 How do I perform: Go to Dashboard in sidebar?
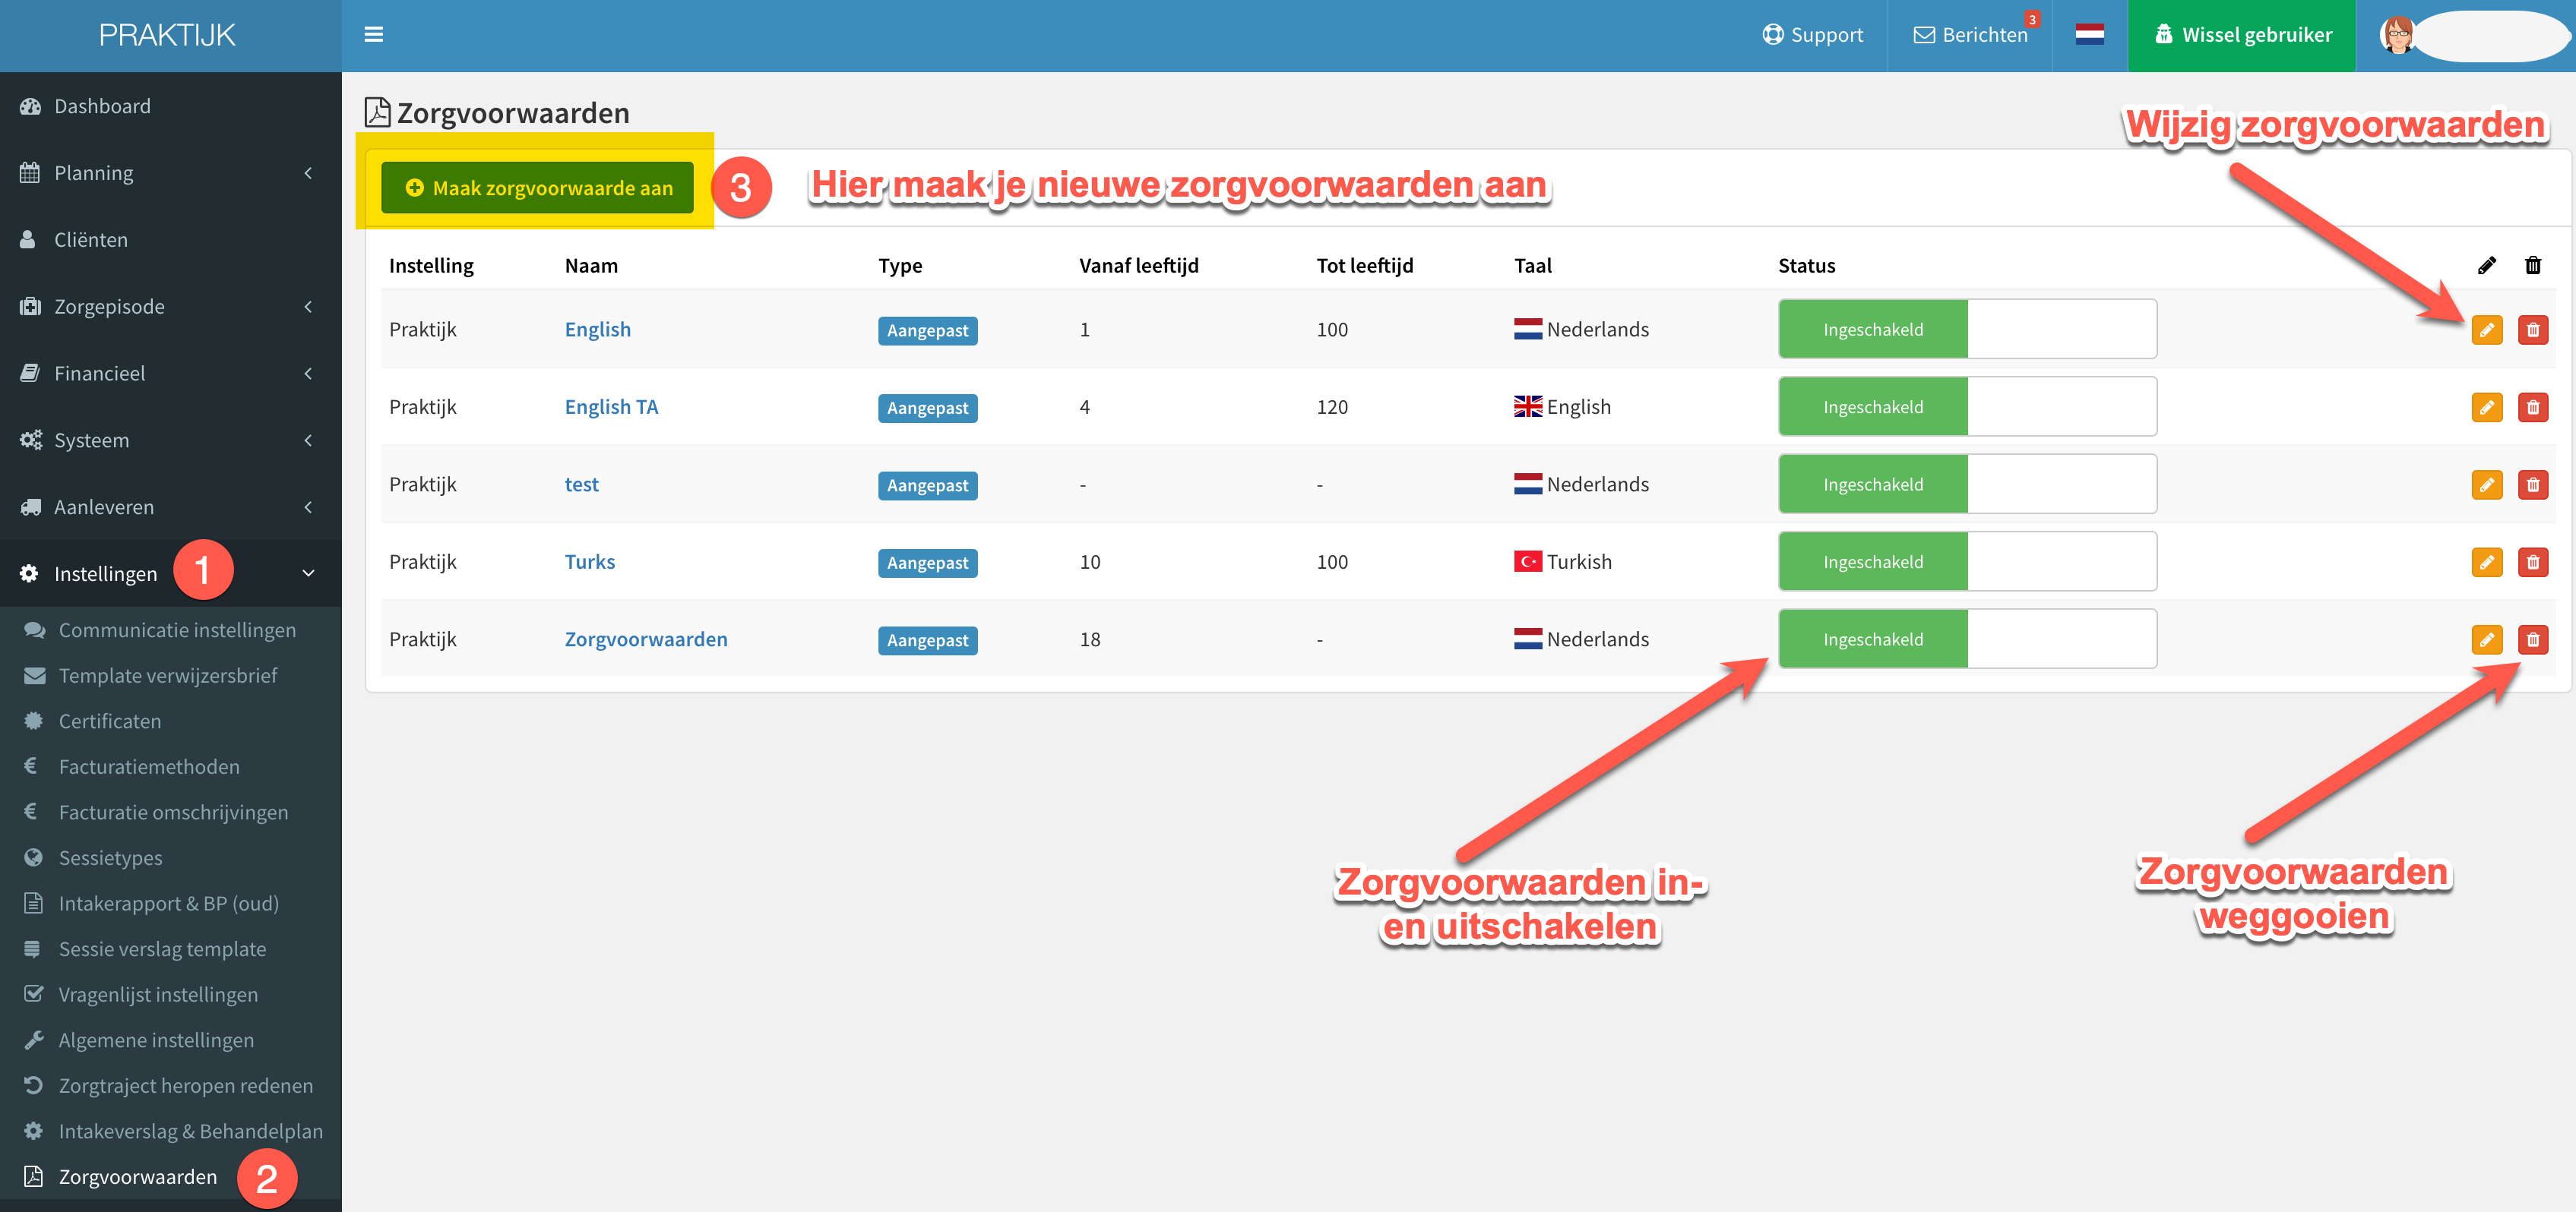click(170, 106)
